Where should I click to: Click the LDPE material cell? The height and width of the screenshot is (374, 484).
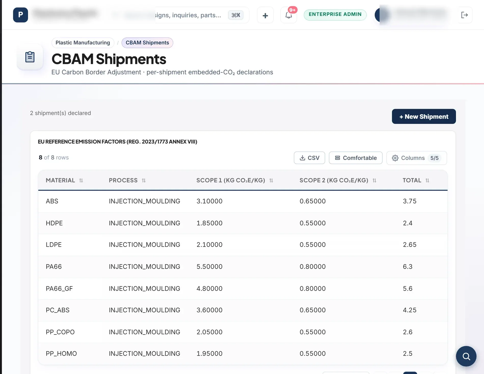click(54, 244)
